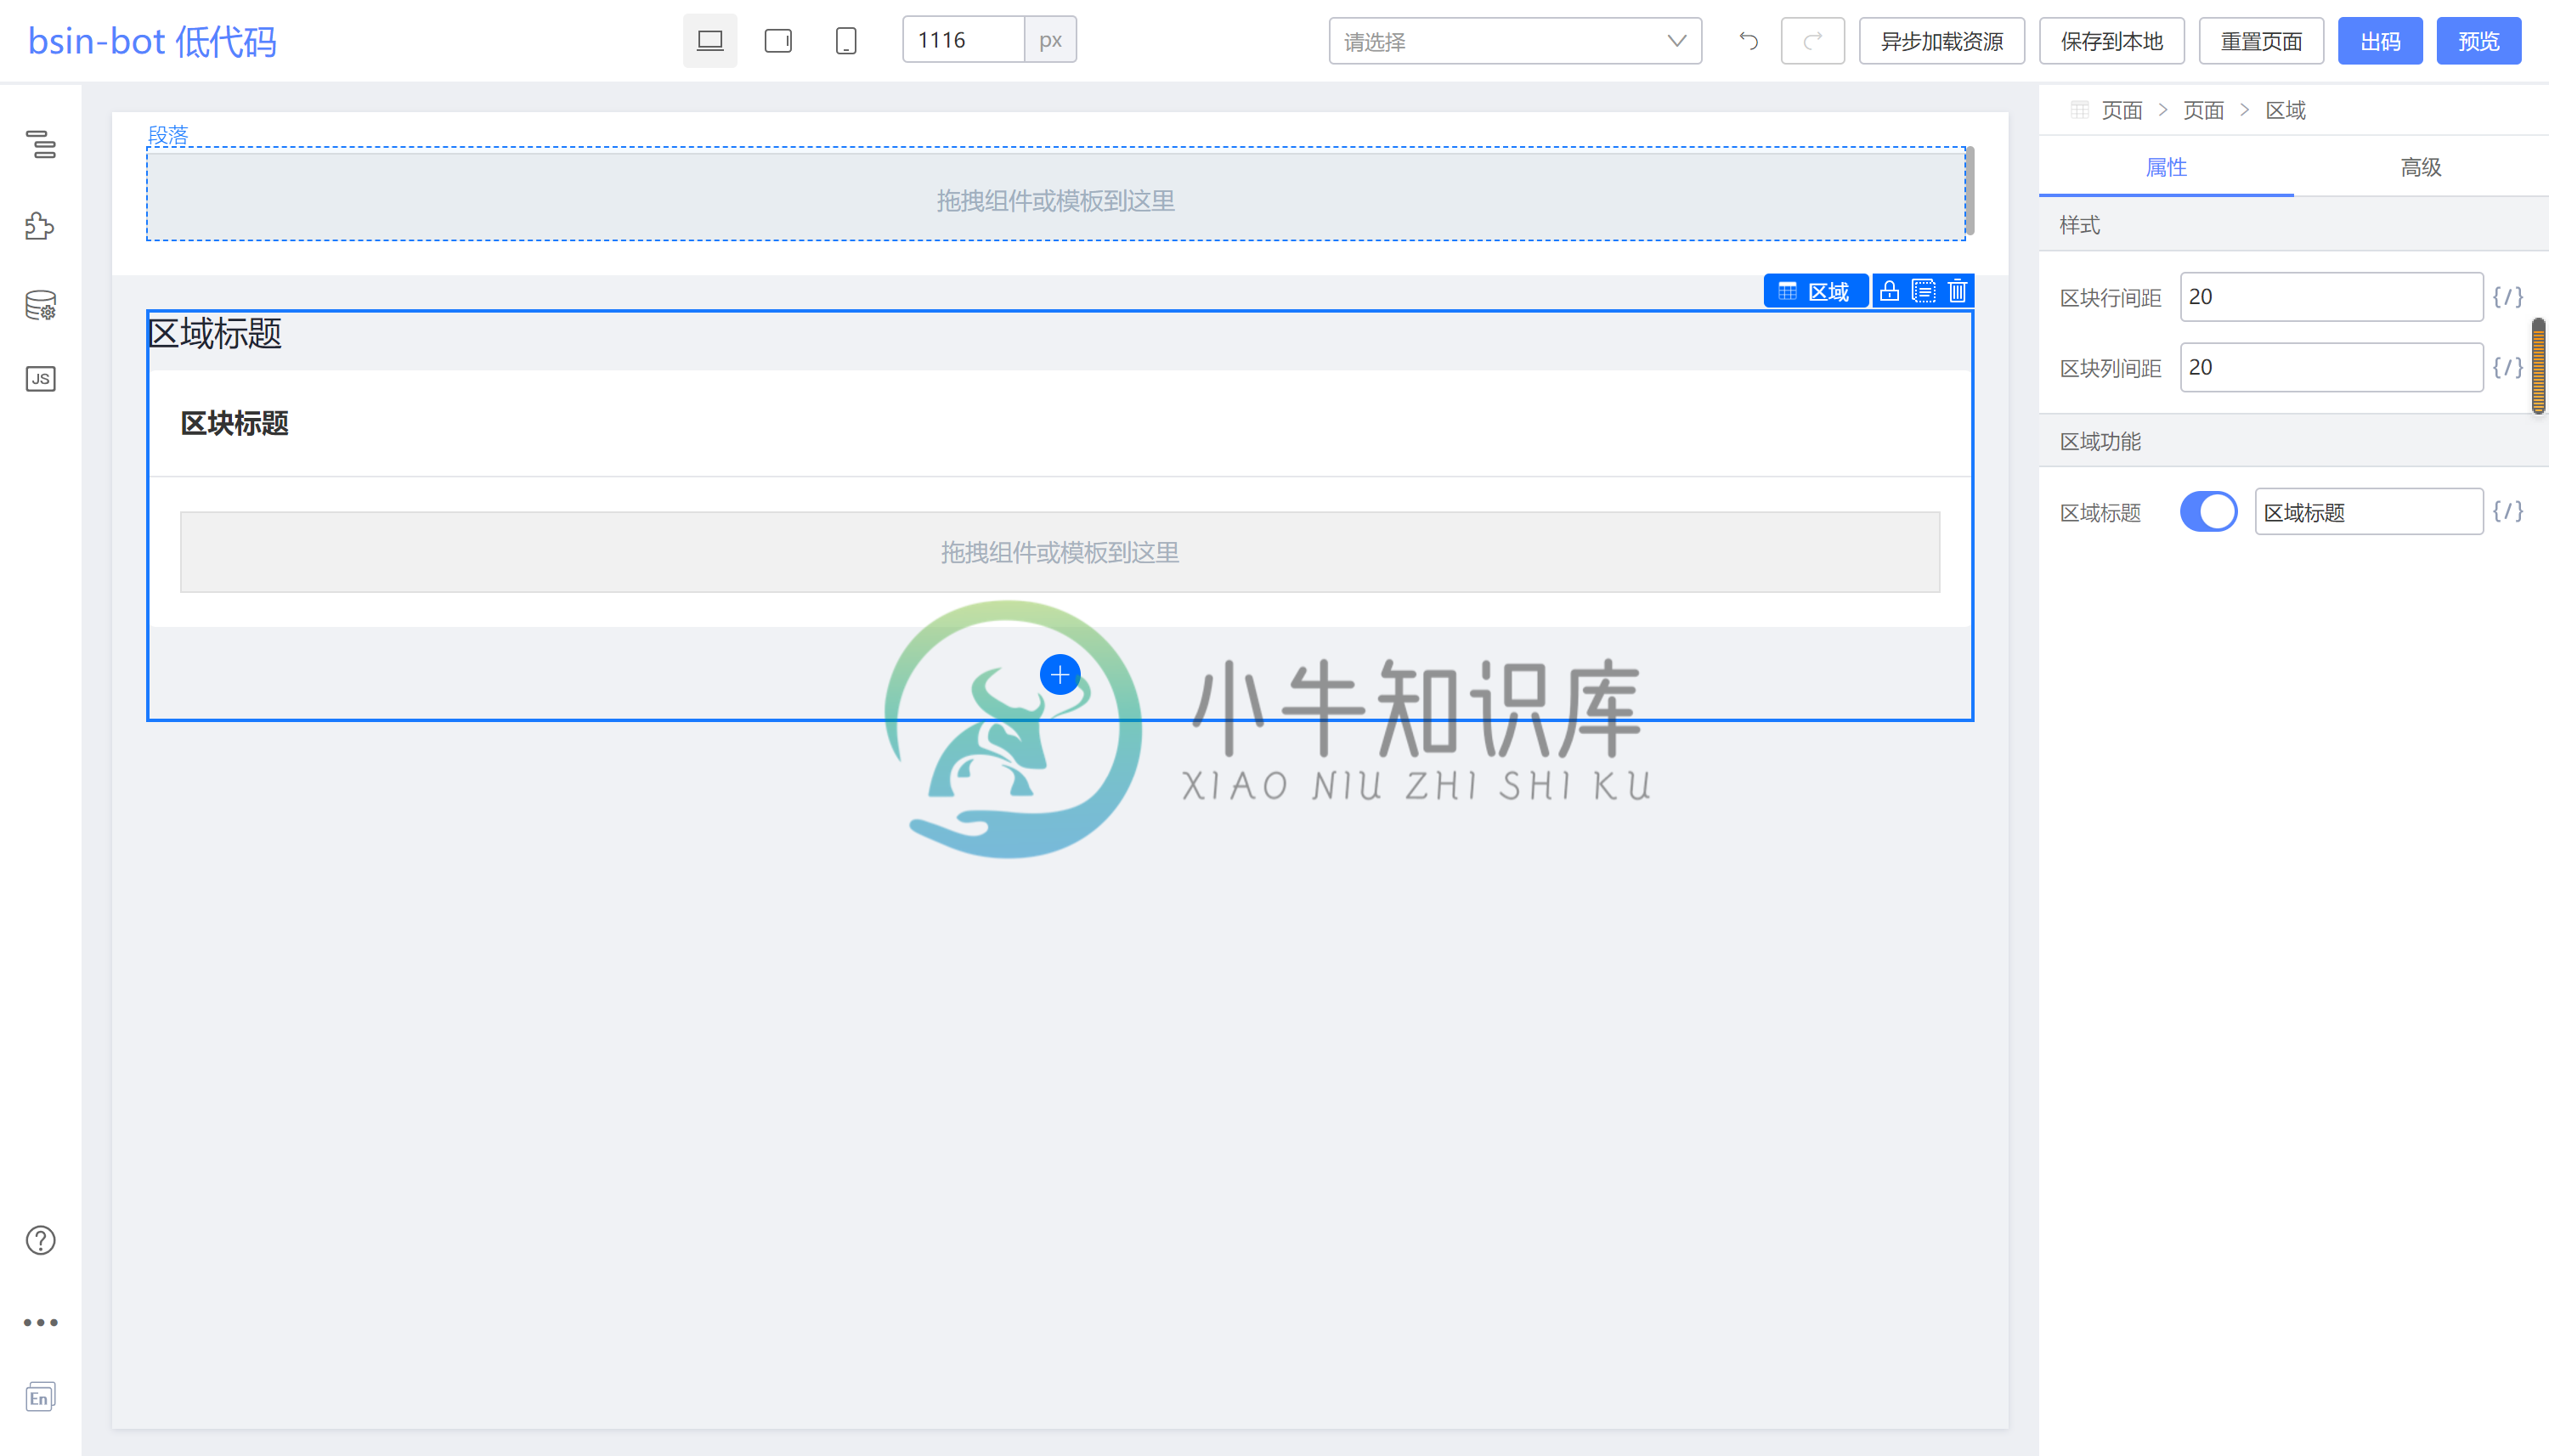The width and height of the screenshot is (2549, 1456).
Task: Click second 页面 in breadcrumb
Action: (x=2203, y=110)
